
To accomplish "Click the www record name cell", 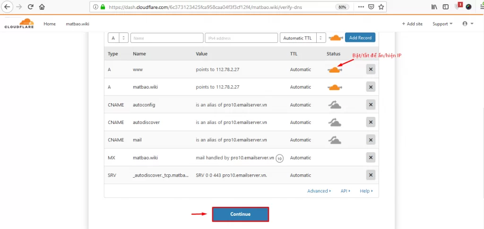I will point(138,70).
